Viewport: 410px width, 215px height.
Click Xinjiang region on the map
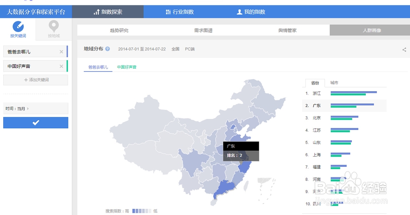point(143,121)
